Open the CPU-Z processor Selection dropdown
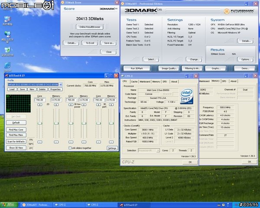Image resolution: width=260 pixels, height=208 pixels. coord(158,150)
